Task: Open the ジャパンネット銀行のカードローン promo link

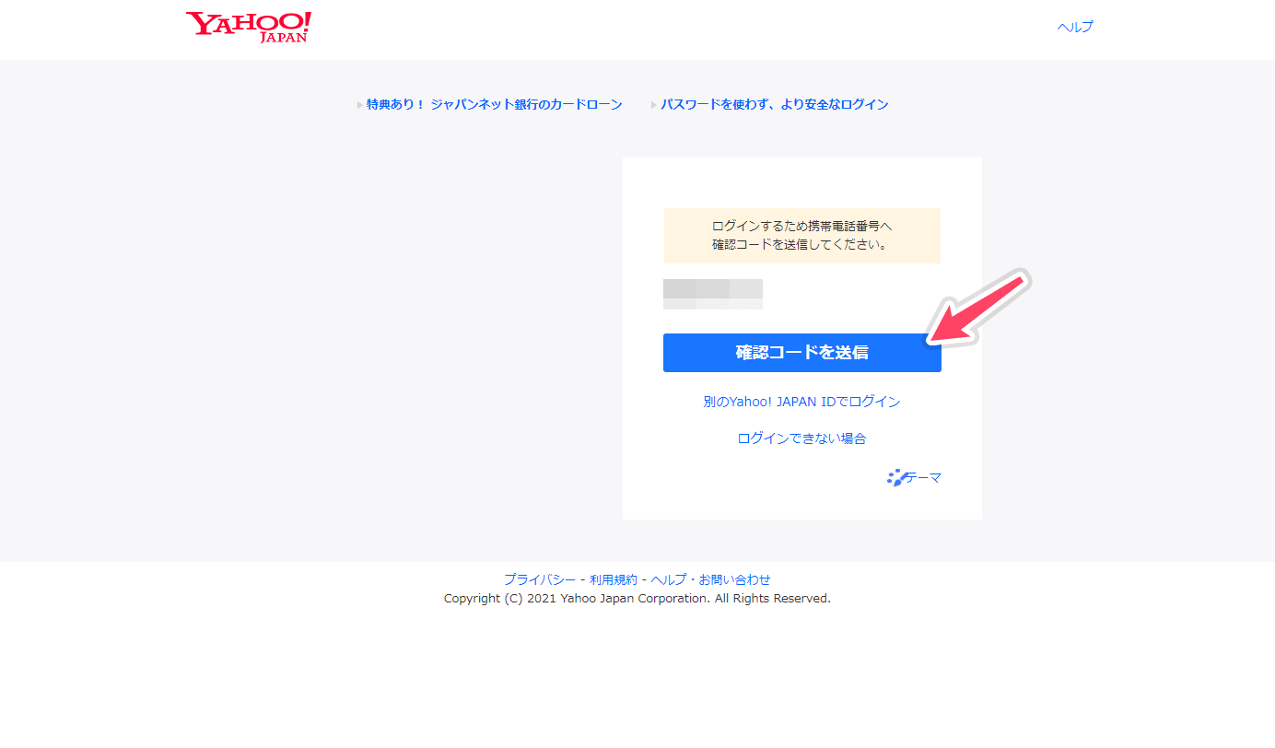Action: [x=494, y=104]
